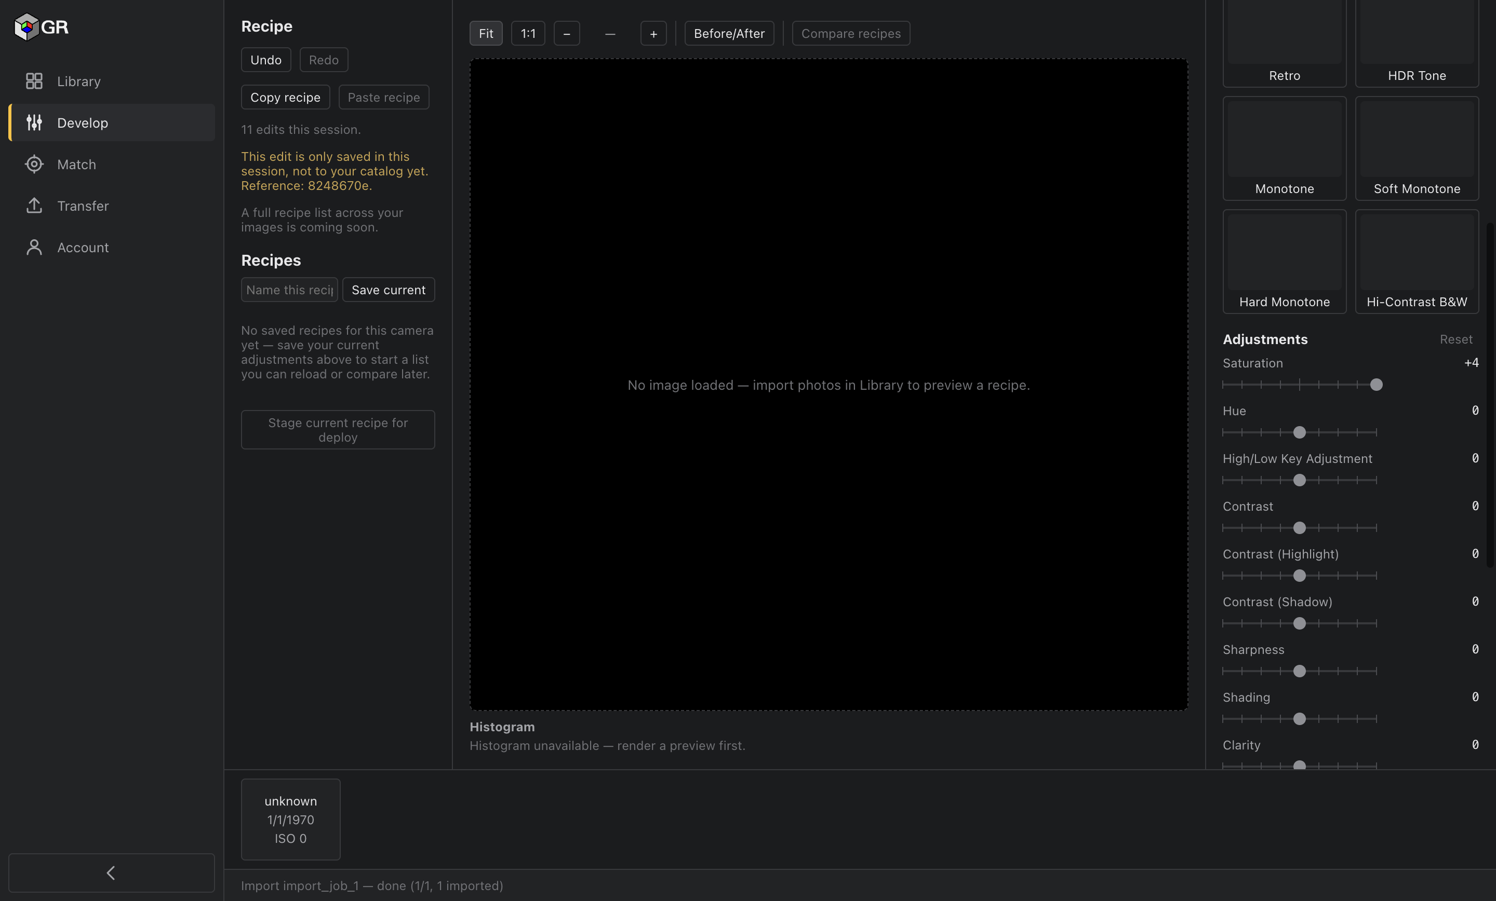Click the Adjustments section heading

click(1265, 339)
